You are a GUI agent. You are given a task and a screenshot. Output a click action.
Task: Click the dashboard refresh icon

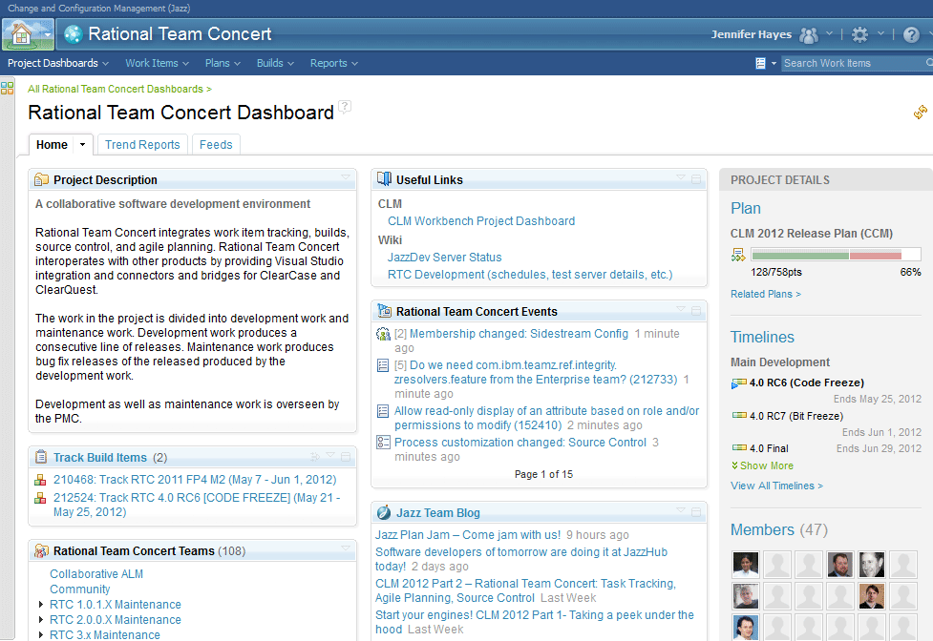920,112
